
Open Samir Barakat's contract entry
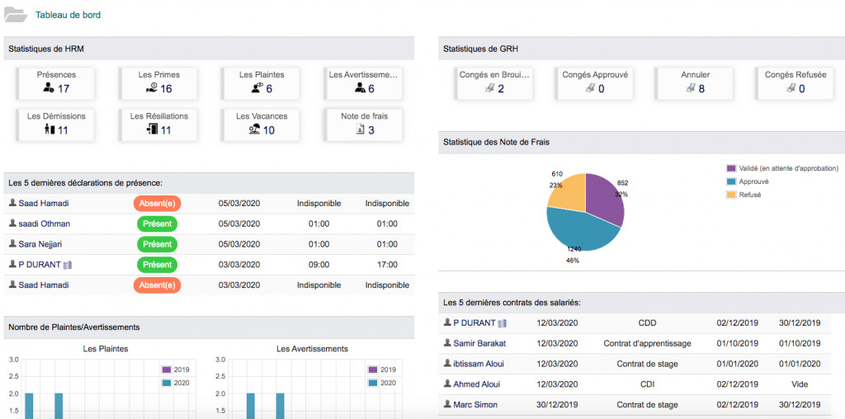point(479,343)
